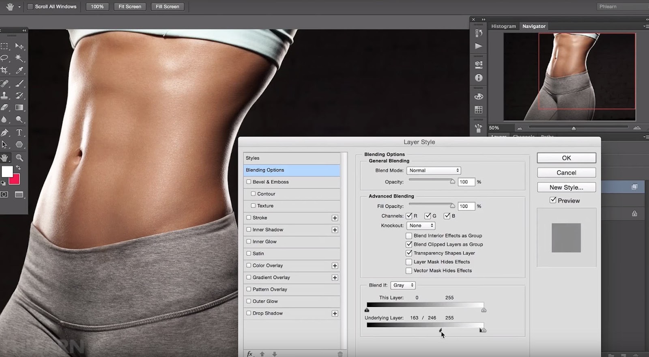Select Gradient Overlay in the list
Image resolution: width=649 pixels, height=357 pixels.
click(292, 277)
